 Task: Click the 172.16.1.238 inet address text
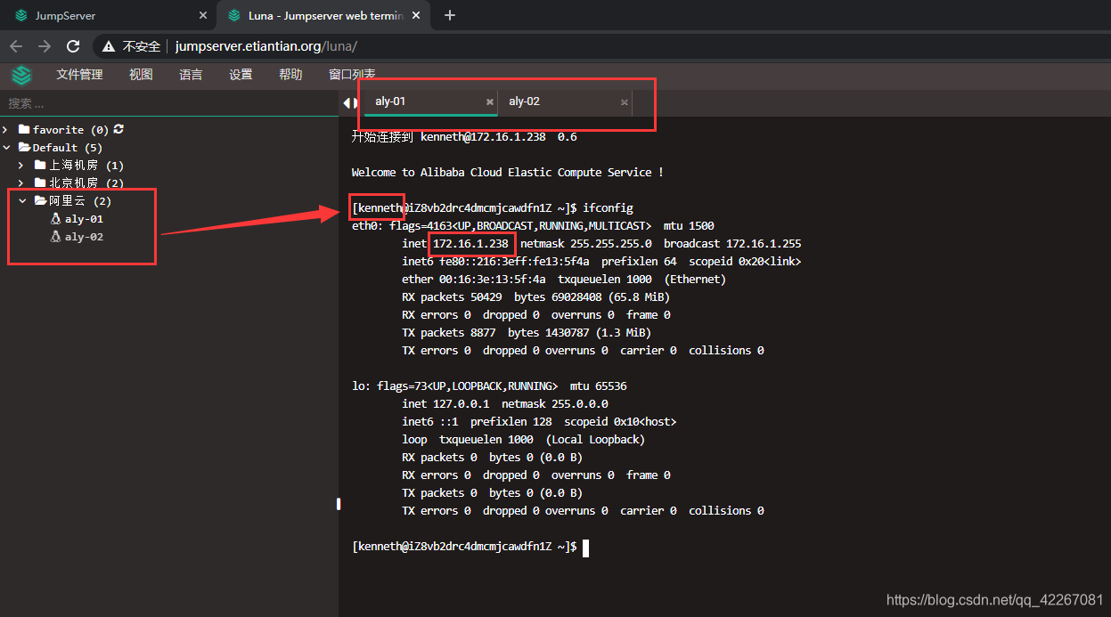471,243
